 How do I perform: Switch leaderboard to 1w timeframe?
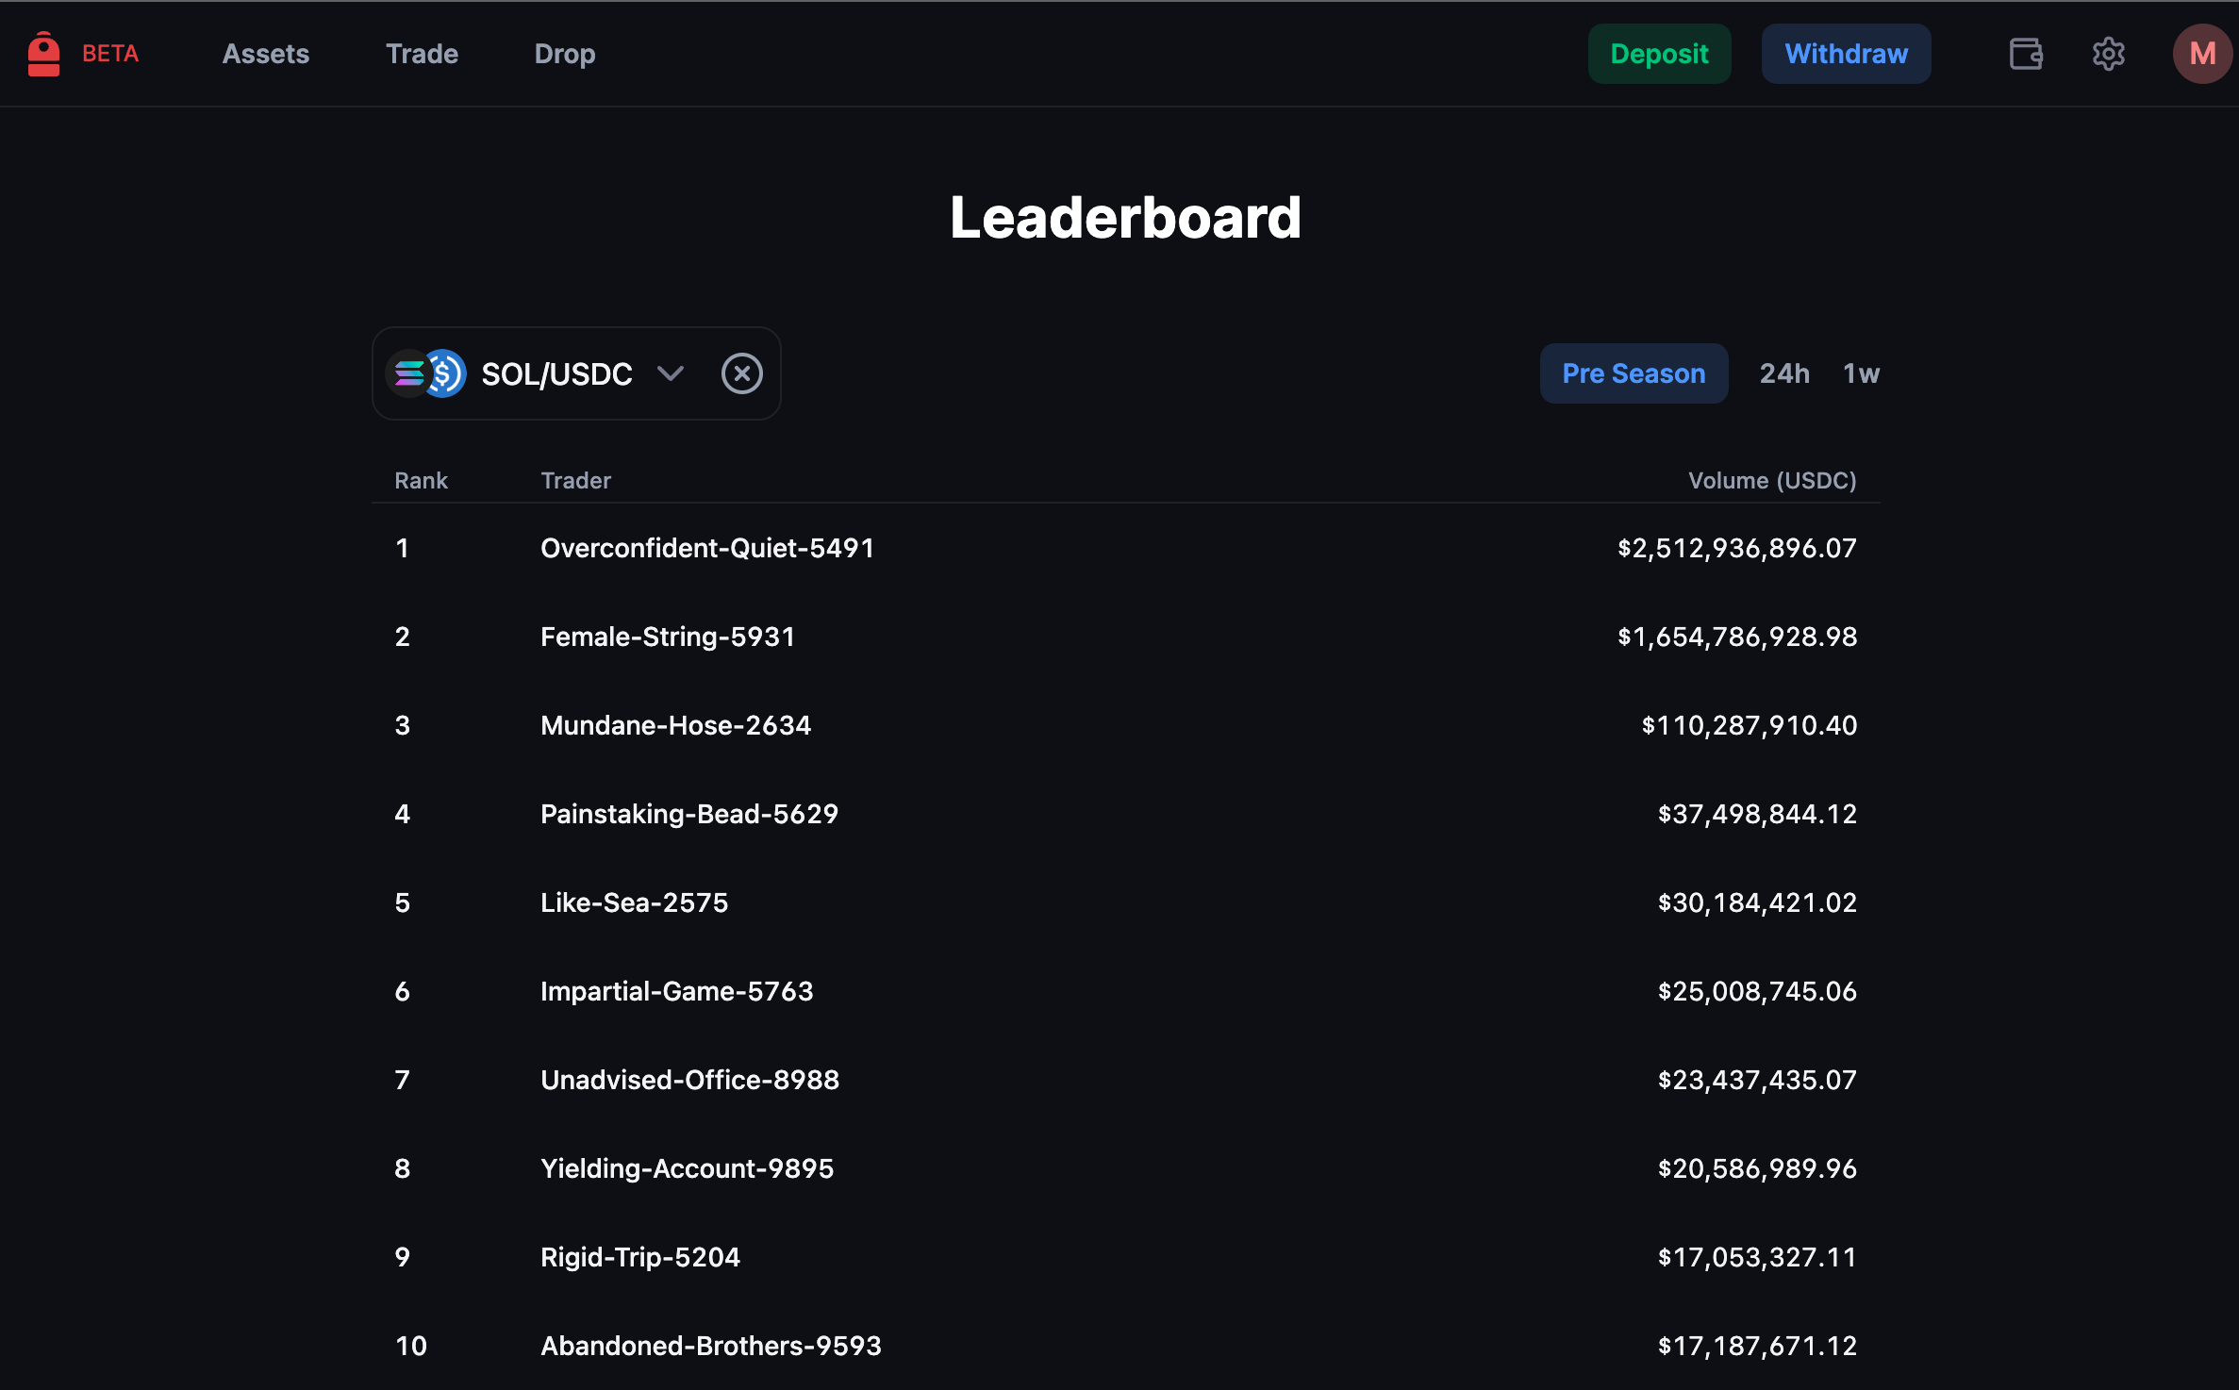pos(1860,373)
